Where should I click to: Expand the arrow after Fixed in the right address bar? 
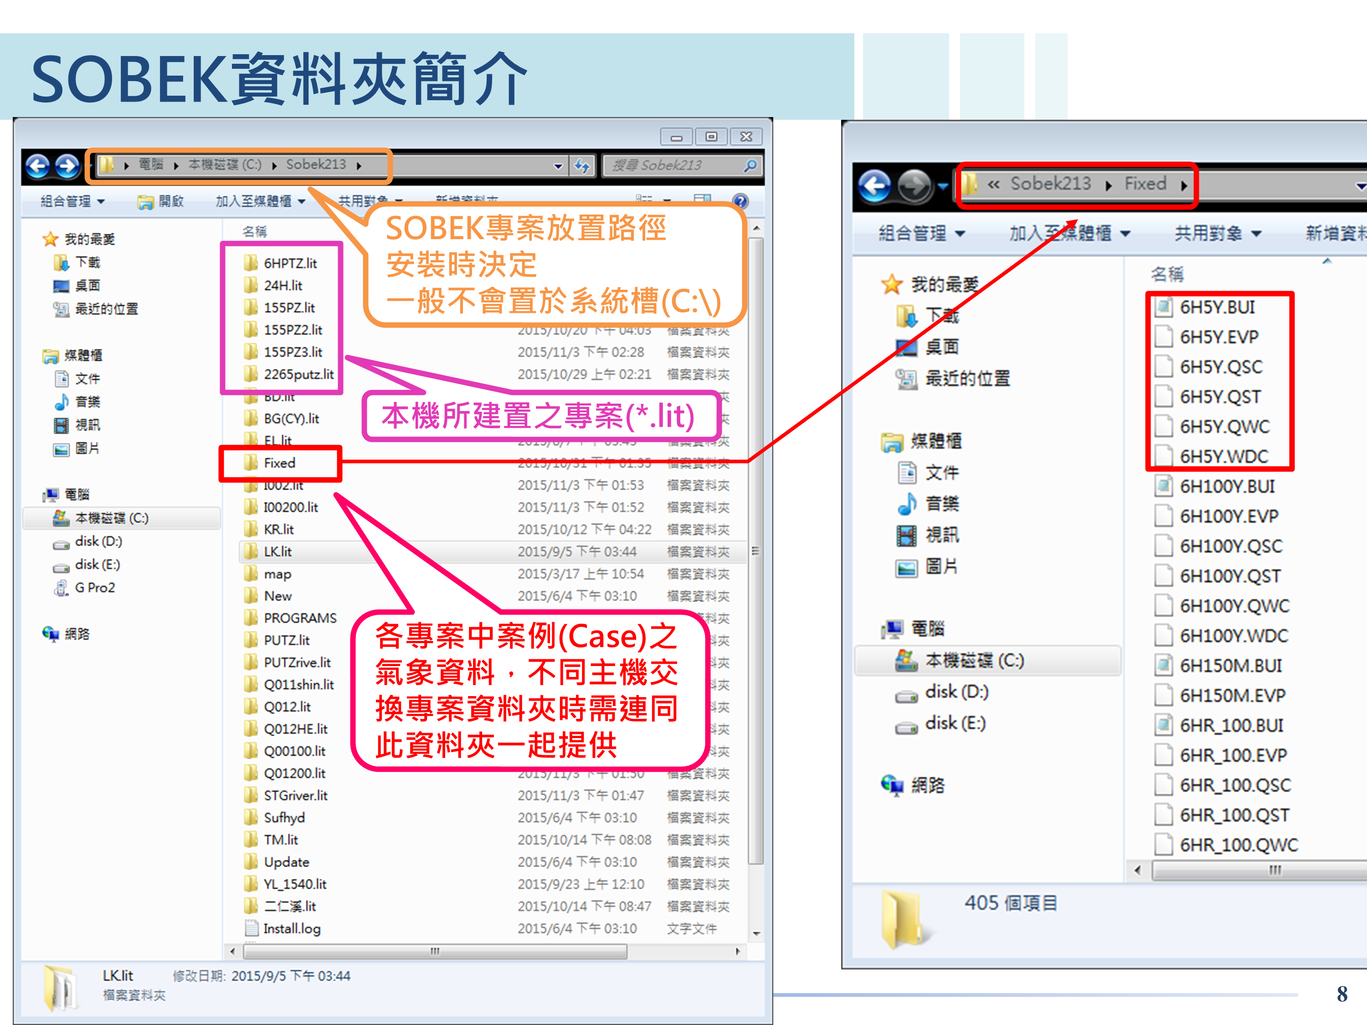point(1183,185)
